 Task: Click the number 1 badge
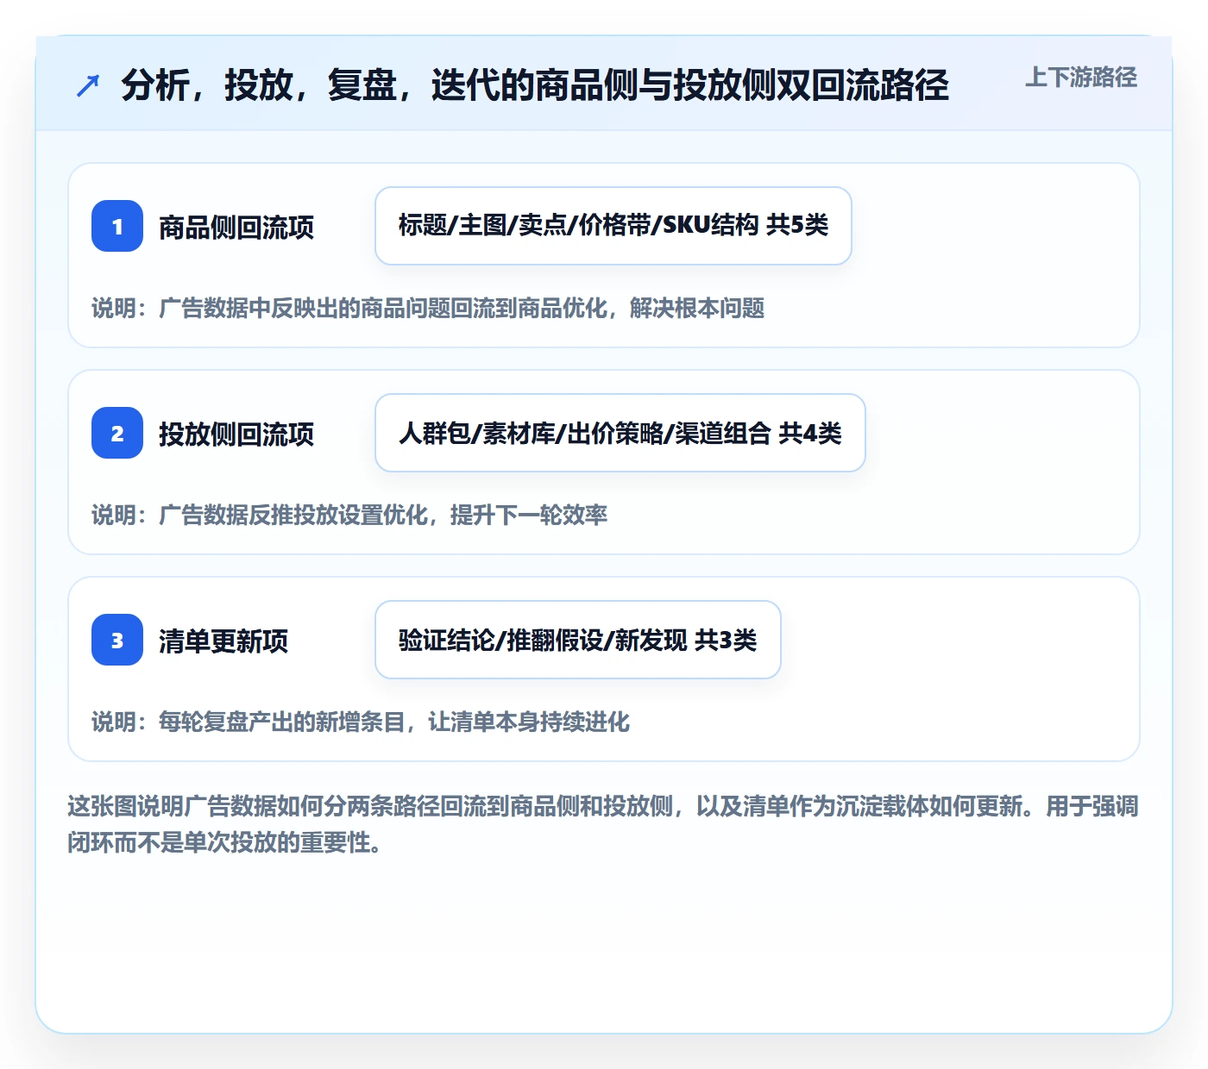[117, 226]
